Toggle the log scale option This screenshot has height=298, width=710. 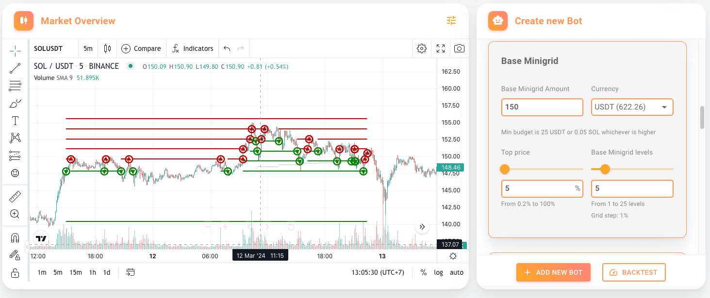438,272
